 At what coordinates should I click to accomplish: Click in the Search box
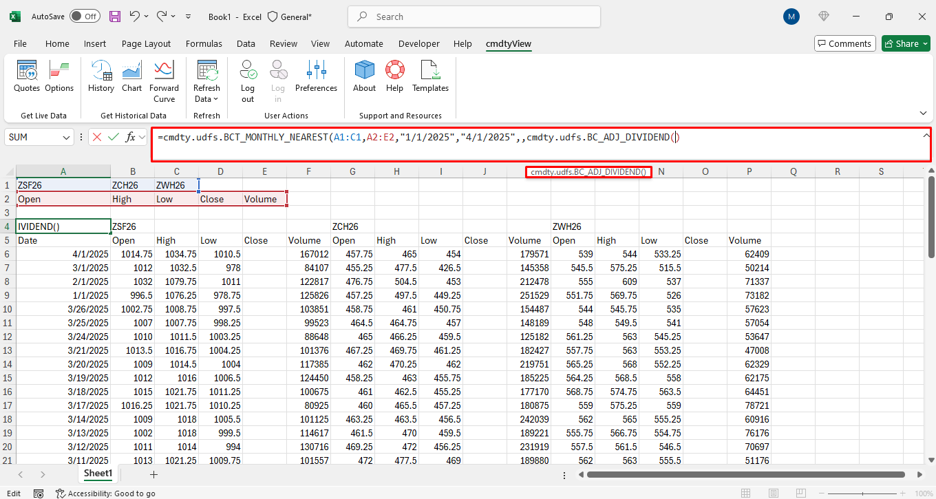pos(474,17)
